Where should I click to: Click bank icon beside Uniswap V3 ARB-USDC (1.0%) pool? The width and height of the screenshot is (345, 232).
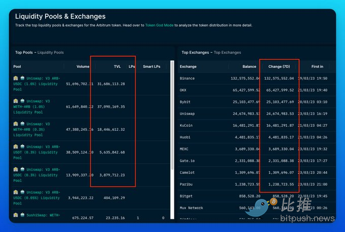pos(16,78)
